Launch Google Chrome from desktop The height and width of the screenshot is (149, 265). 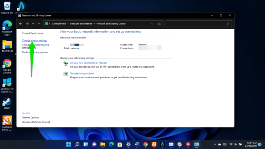[x=7, y=66]
